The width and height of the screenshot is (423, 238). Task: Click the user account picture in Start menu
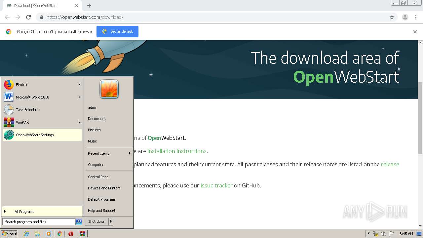[109, 89]
